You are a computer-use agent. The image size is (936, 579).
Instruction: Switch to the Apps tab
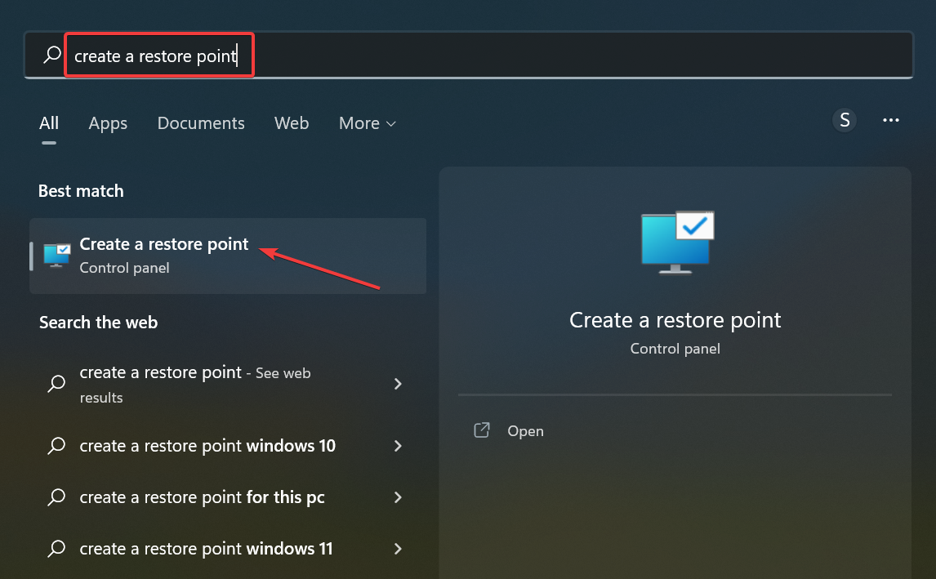pyautogui.click(x=108, y=123)
